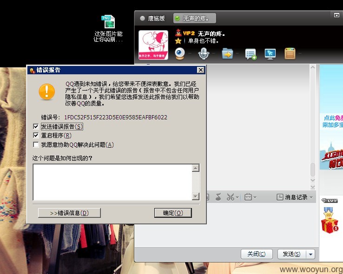Start voice call with microphone icon

204,53
